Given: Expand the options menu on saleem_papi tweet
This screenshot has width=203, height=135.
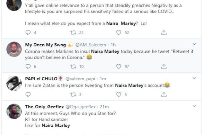Looking at the screenshot, I should point(194,78).
